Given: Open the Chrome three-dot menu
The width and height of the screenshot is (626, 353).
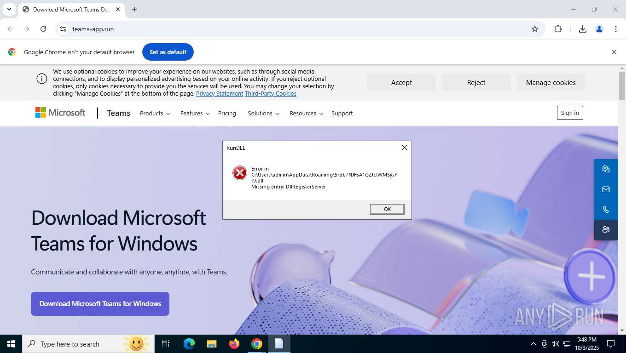Looking at the screenshot, I should click(616, 29).
